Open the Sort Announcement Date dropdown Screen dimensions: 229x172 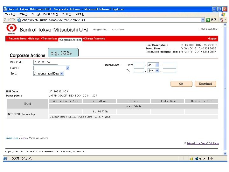click(62, 74)
